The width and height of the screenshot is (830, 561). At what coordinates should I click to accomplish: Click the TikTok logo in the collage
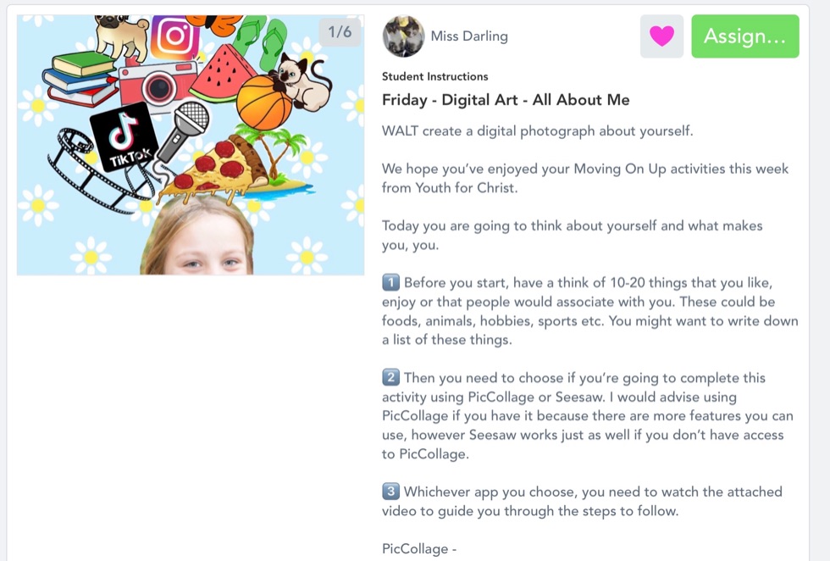(x=124, y=137)
